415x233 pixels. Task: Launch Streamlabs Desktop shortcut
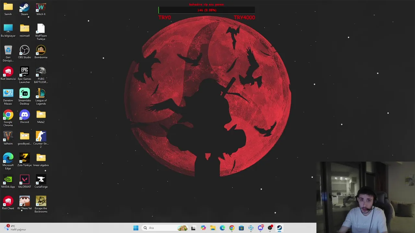[x=24, y=96]
